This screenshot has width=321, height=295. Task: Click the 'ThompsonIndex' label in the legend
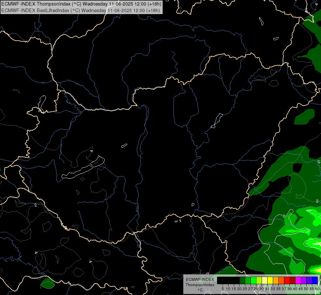coord(200,285)
